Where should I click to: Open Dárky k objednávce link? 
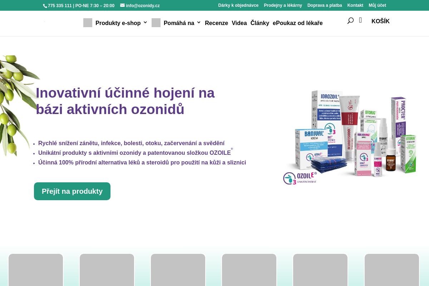point(238,5)
